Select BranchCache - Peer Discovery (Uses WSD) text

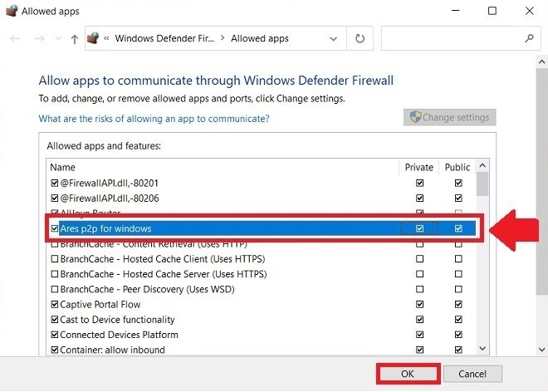click(x=147, y=289)
